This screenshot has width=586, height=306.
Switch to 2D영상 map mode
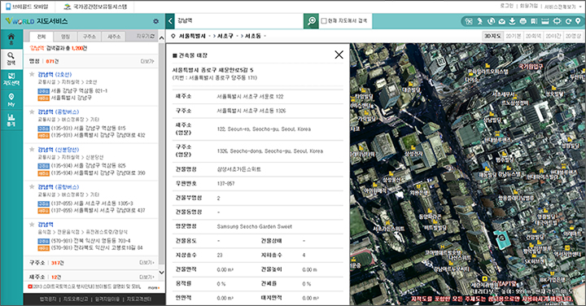click(x=573, y=36)
